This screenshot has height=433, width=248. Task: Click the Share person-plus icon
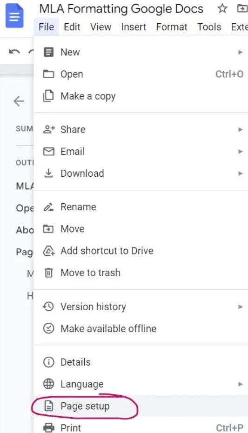tap(49, 129)
